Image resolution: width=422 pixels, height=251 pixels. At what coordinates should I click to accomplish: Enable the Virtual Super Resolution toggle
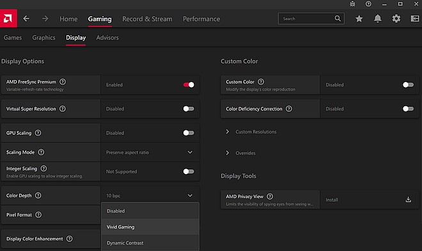(189, 109)
